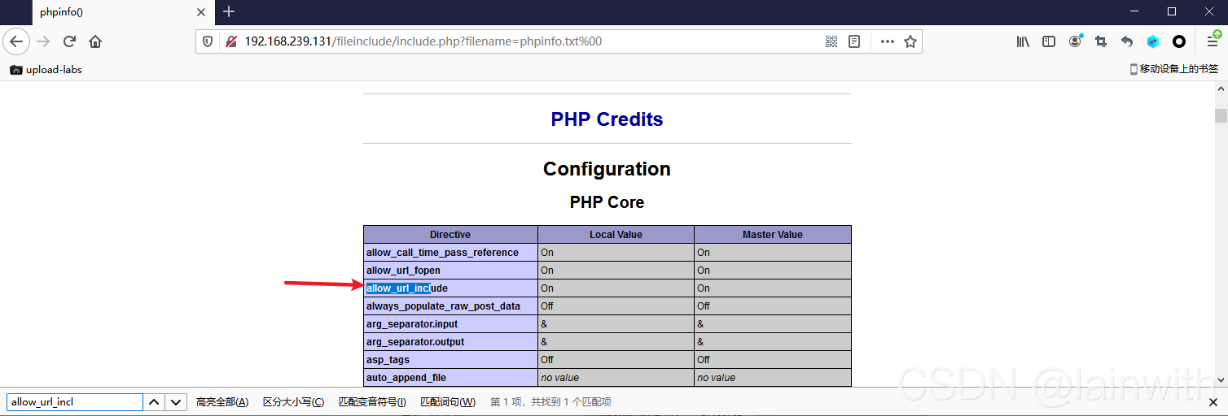Click the forward navigation arrow
1228x416 pixels.
tap(43, 41)
